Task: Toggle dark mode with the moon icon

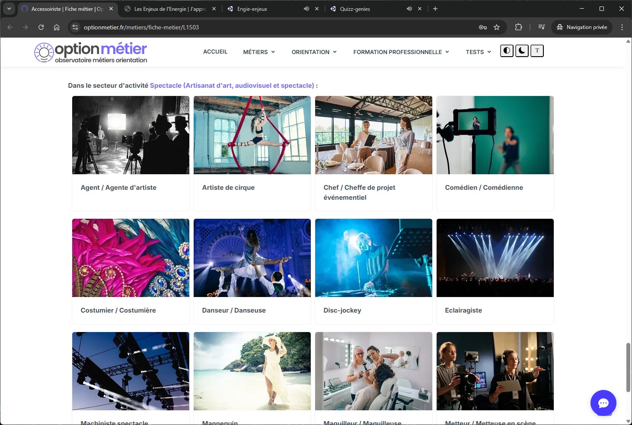Action: tap(522, 51)
